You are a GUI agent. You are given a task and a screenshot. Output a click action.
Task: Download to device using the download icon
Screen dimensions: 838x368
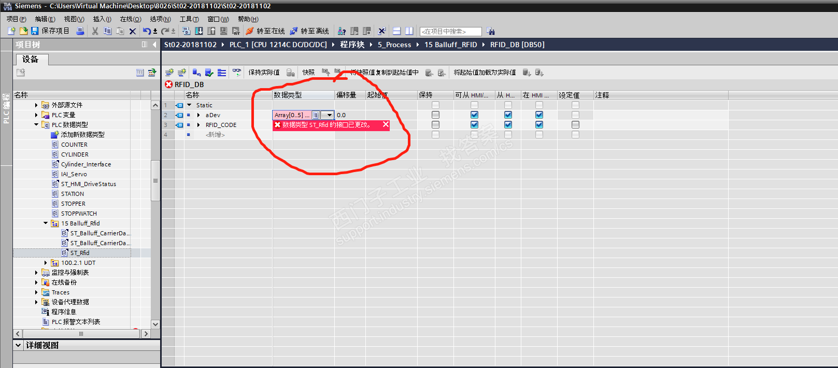(199, 31)
